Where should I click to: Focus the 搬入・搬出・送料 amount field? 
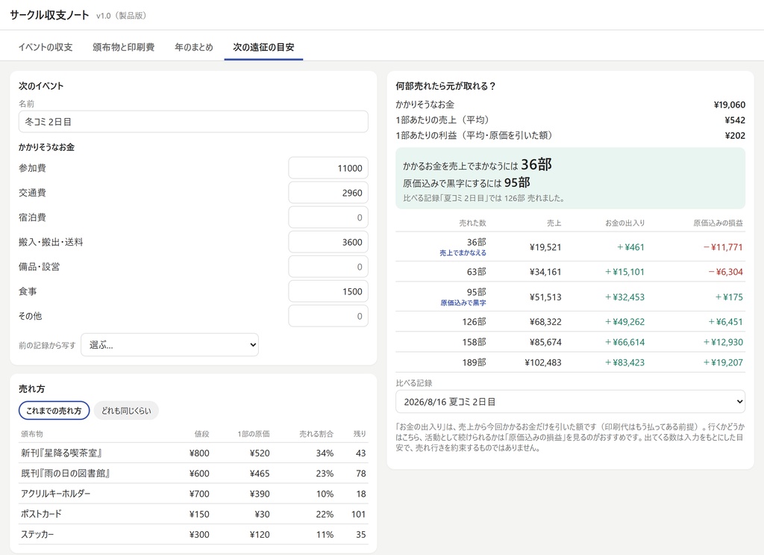328,242
